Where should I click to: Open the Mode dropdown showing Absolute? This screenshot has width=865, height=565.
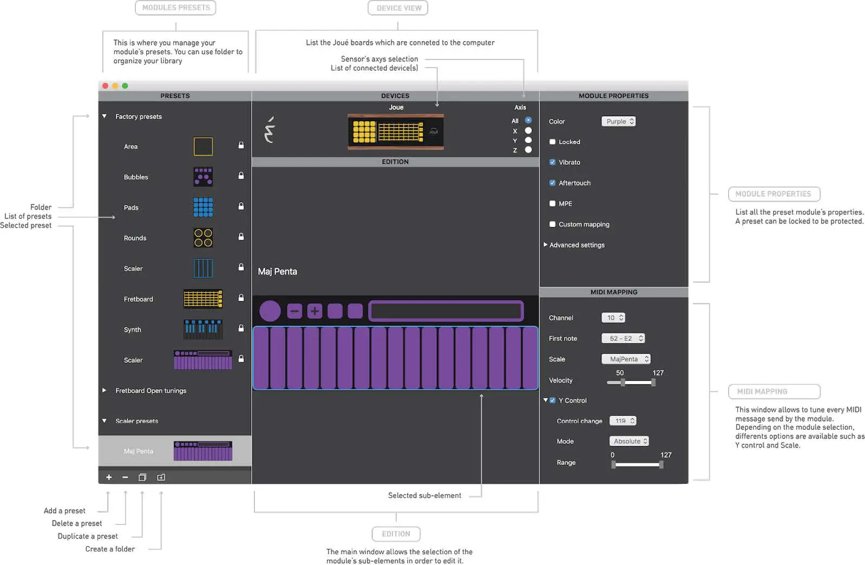(629, 441)
